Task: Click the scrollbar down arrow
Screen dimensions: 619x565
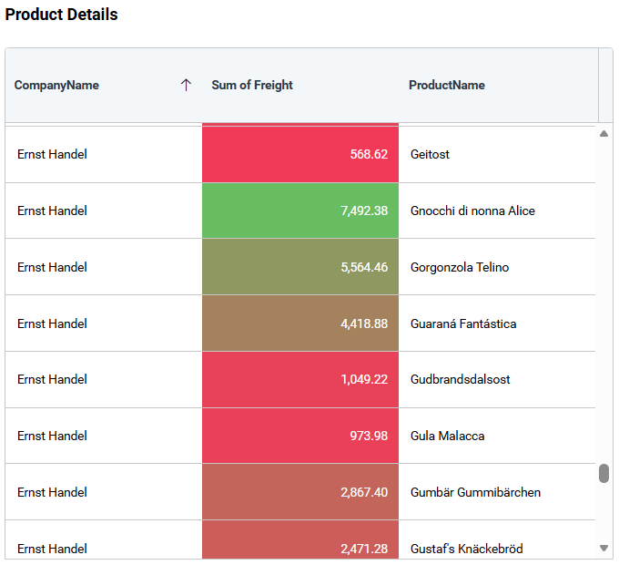Action: [x=604, y=548]
